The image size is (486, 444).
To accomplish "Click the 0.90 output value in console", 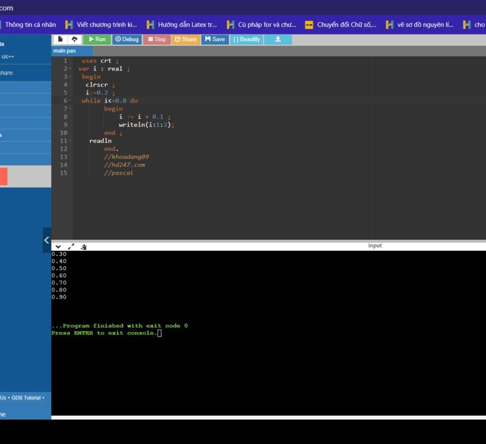I will (59, 297).
